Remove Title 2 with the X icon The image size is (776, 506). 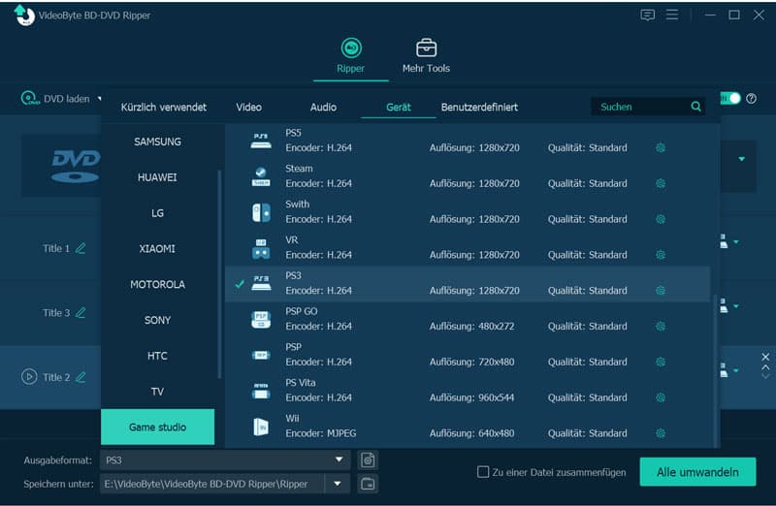point(765,357)
